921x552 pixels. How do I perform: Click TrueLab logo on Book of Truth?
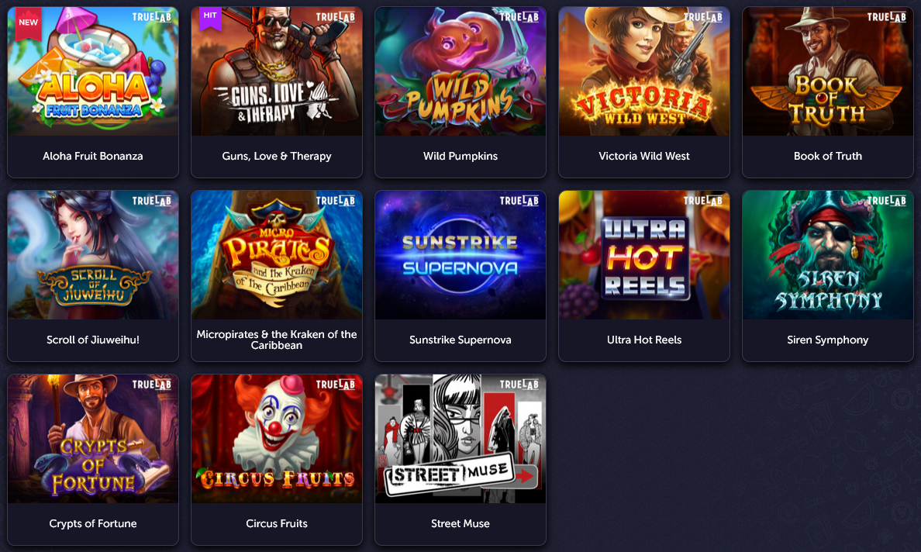tap(886, 17)
